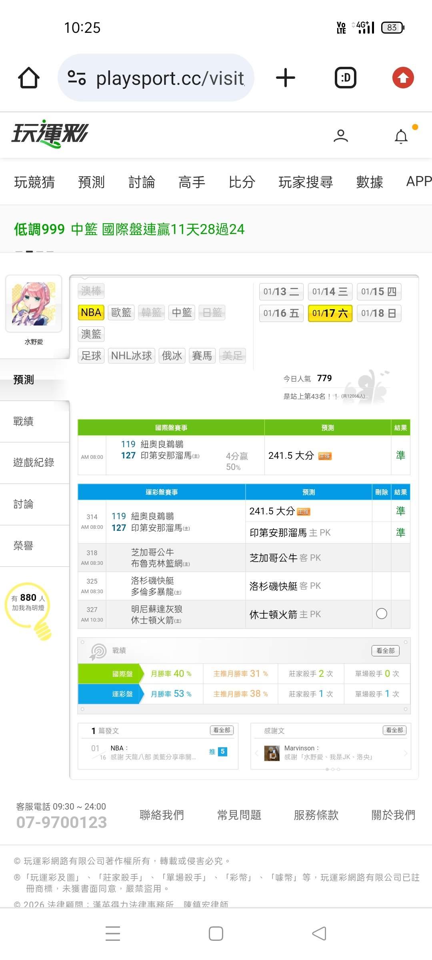The height and width of the screenshot is (960, 432).
Task: Open the 戰績 sidebar tab
Action: (34, 421)
